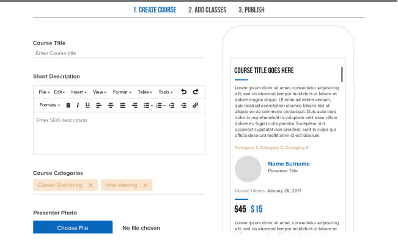The height and width of the screenshot is (245, 398).
Task: Click Name Surname link in preview
Action: 289,164
